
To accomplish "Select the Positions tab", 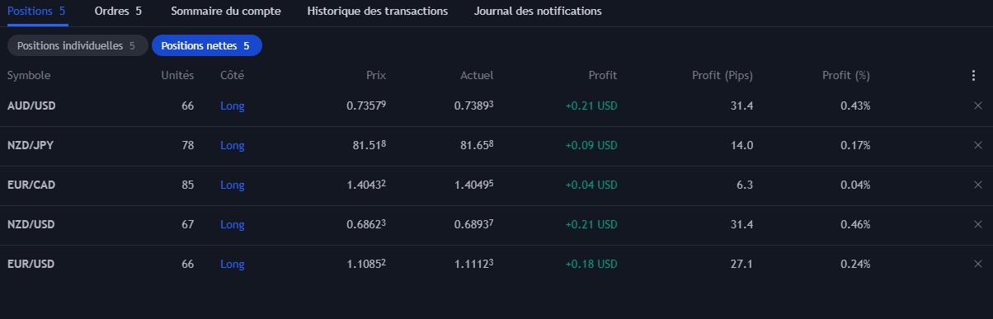I will 36,12.
